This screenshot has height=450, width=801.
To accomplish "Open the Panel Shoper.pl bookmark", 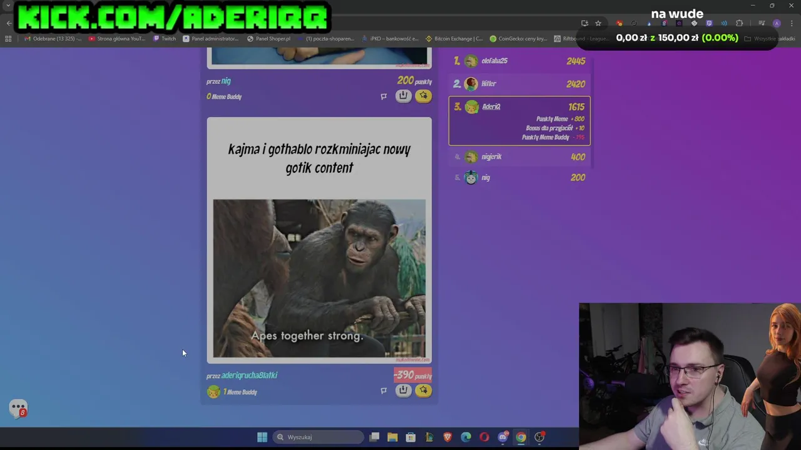I will tap(269, 39).
